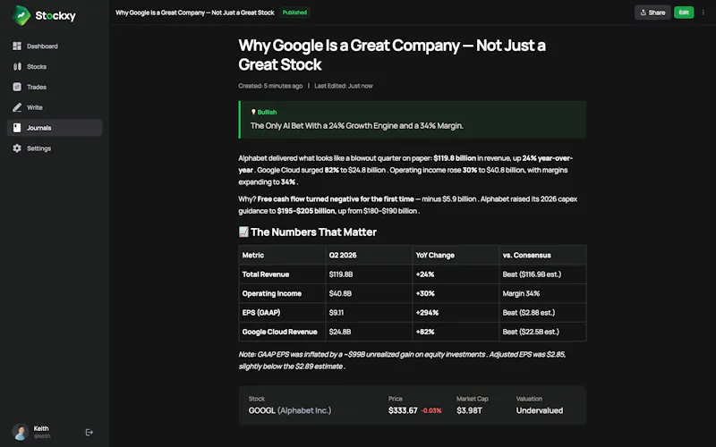
Task: Click the Keith username in sidebar
Action: [41, 428]
